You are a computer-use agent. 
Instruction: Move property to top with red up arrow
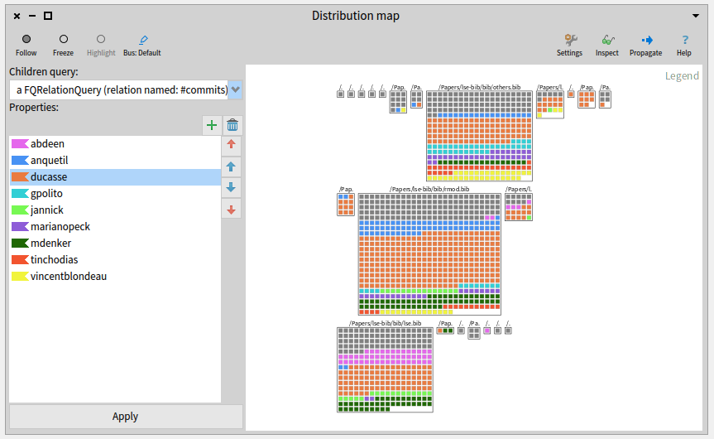pos(232,144)
